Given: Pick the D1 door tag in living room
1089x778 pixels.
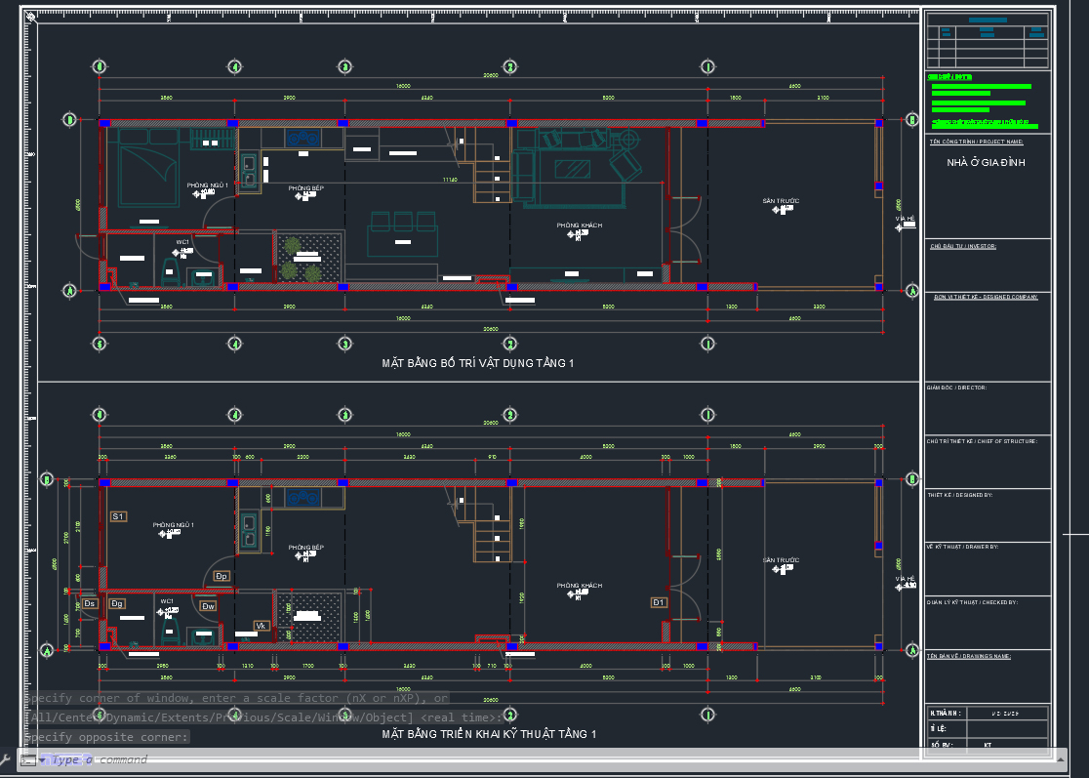Looking at the screenshot, I should tap(659, 602).
